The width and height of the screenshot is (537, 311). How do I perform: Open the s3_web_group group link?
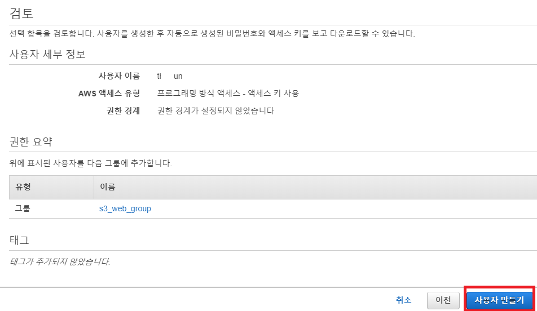coord(125,208)
